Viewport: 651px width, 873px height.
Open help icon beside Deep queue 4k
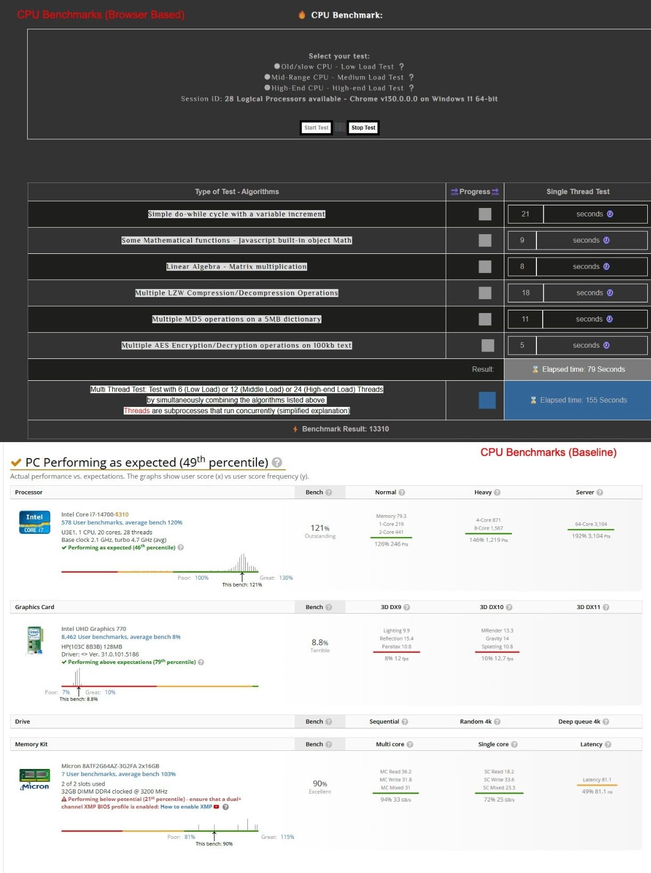point(606,722)
